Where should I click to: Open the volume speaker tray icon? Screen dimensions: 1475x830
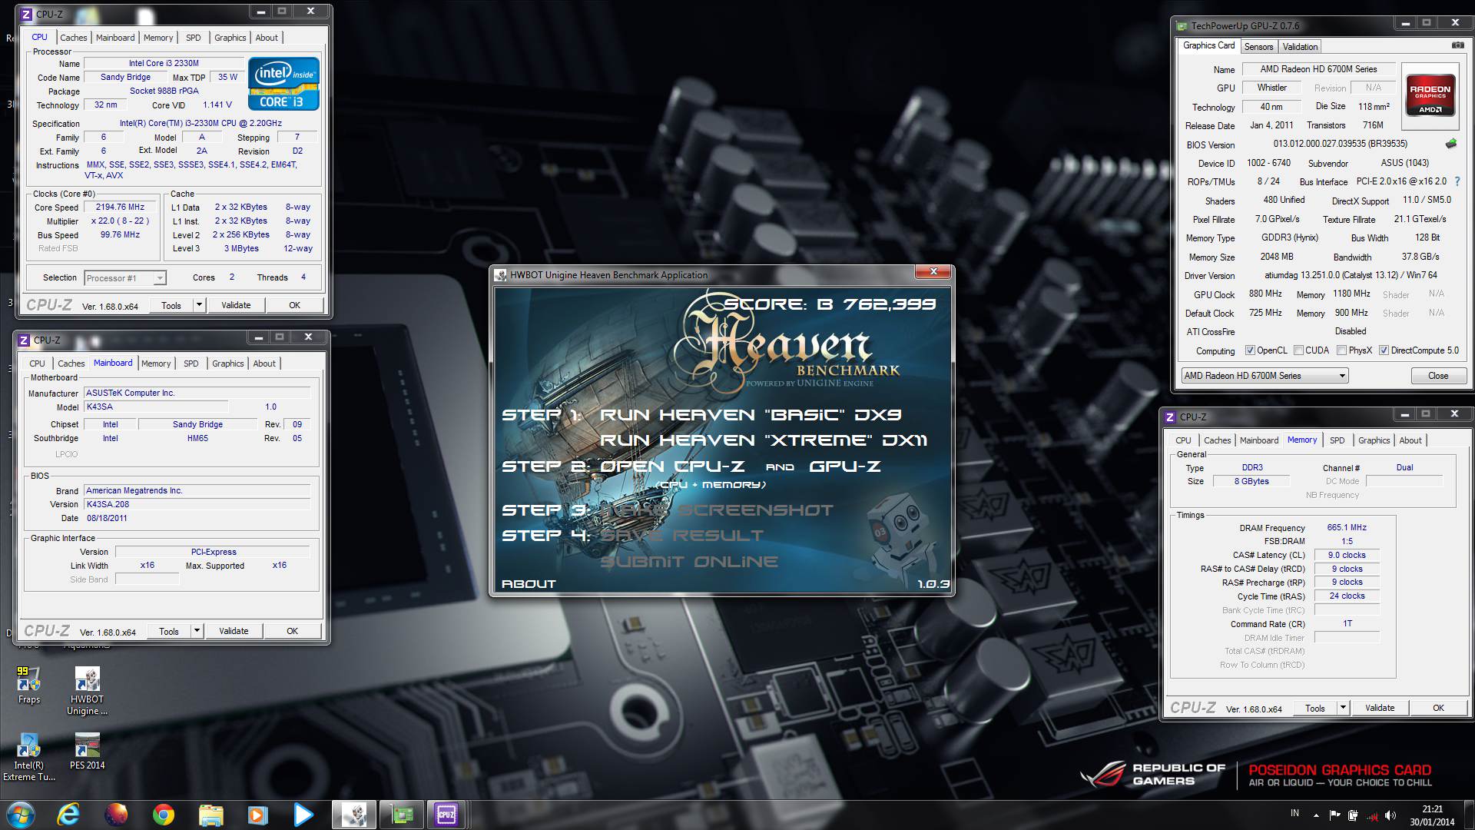pos(1390,815)
